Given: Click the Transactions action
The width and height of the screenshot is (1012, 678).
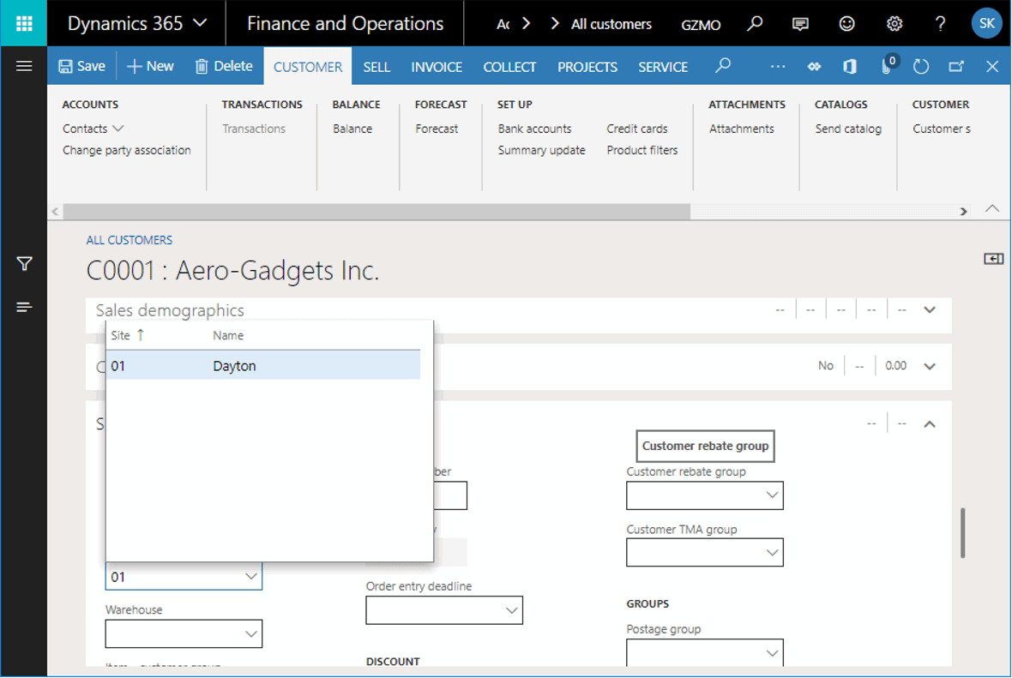Looking at the screenshot, I should (x=254, y=129).
